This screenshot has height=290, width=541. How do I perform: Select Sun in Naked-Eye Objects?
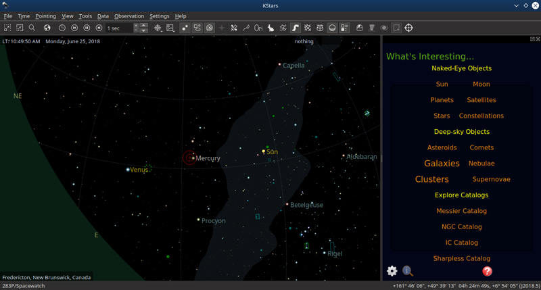tap(442, 84)
